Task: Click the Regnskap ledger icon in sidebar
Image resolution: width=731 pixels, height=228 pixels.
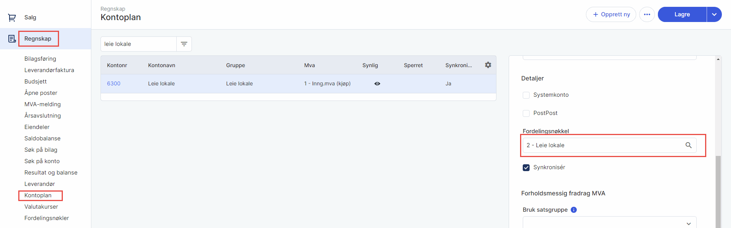Action: click(12, 39)
